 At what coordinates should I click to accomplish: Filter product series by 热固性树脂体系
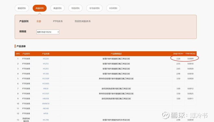[83, 21]
